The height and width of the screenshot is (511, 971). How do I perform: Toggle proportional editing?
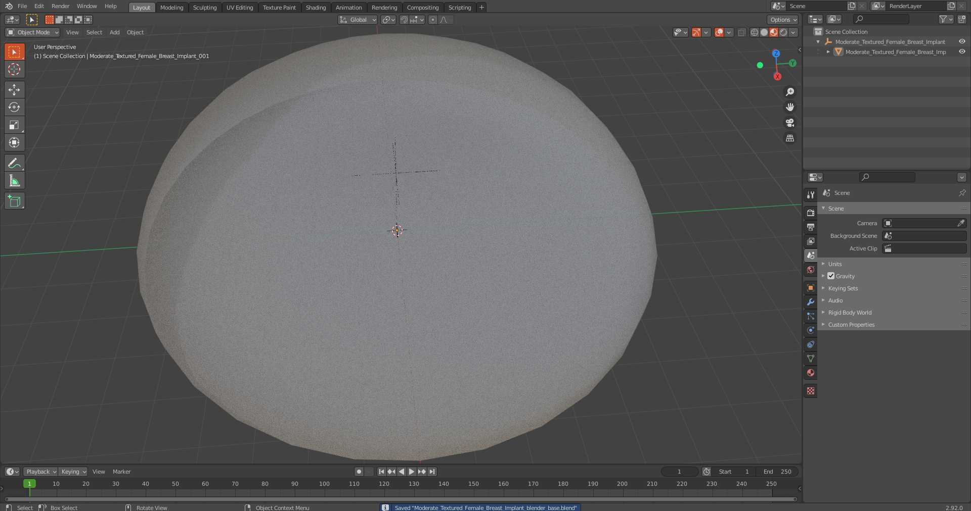coord(432,20)
